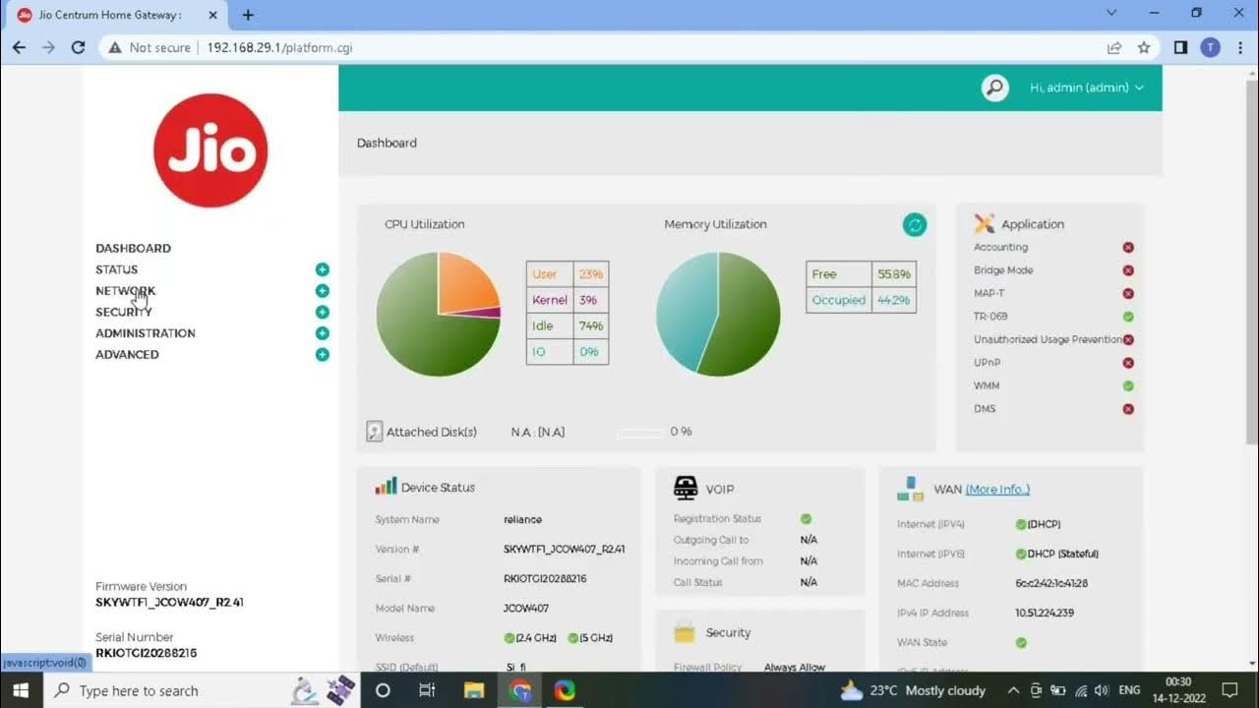This screenshot has width=1259, height=708.
Task: Click the Bridge Mode red status icon
Action: [1128, 270]
